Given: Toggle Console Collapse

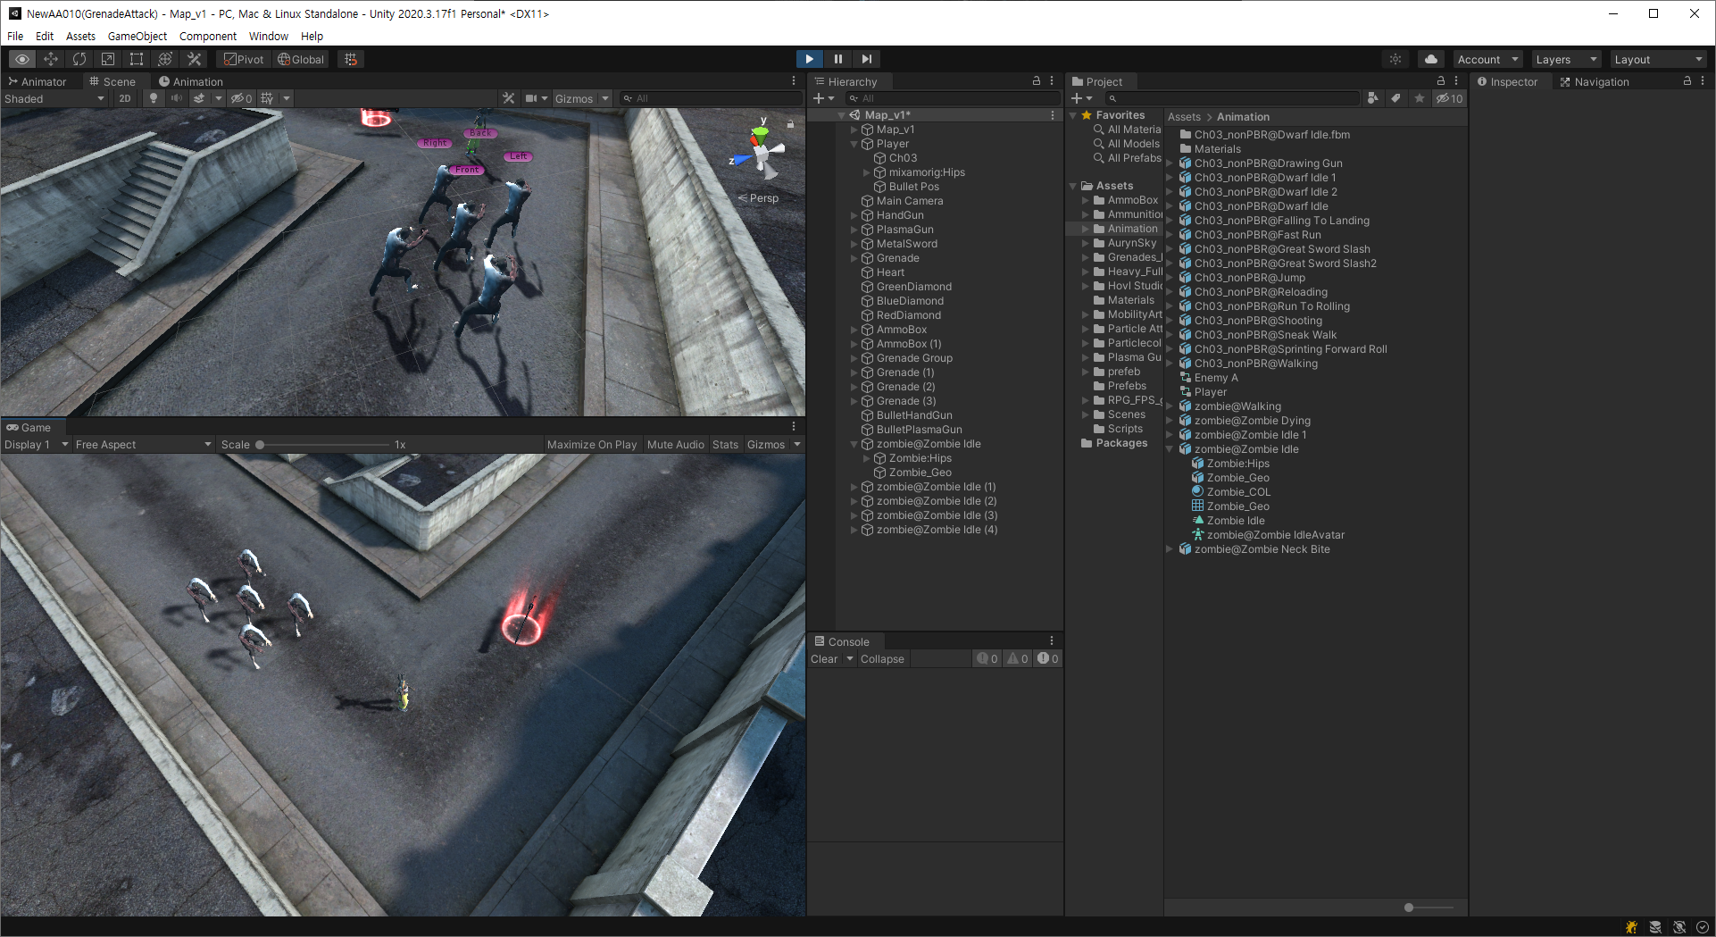Looking at the screenshot, I should pos(882,658).
